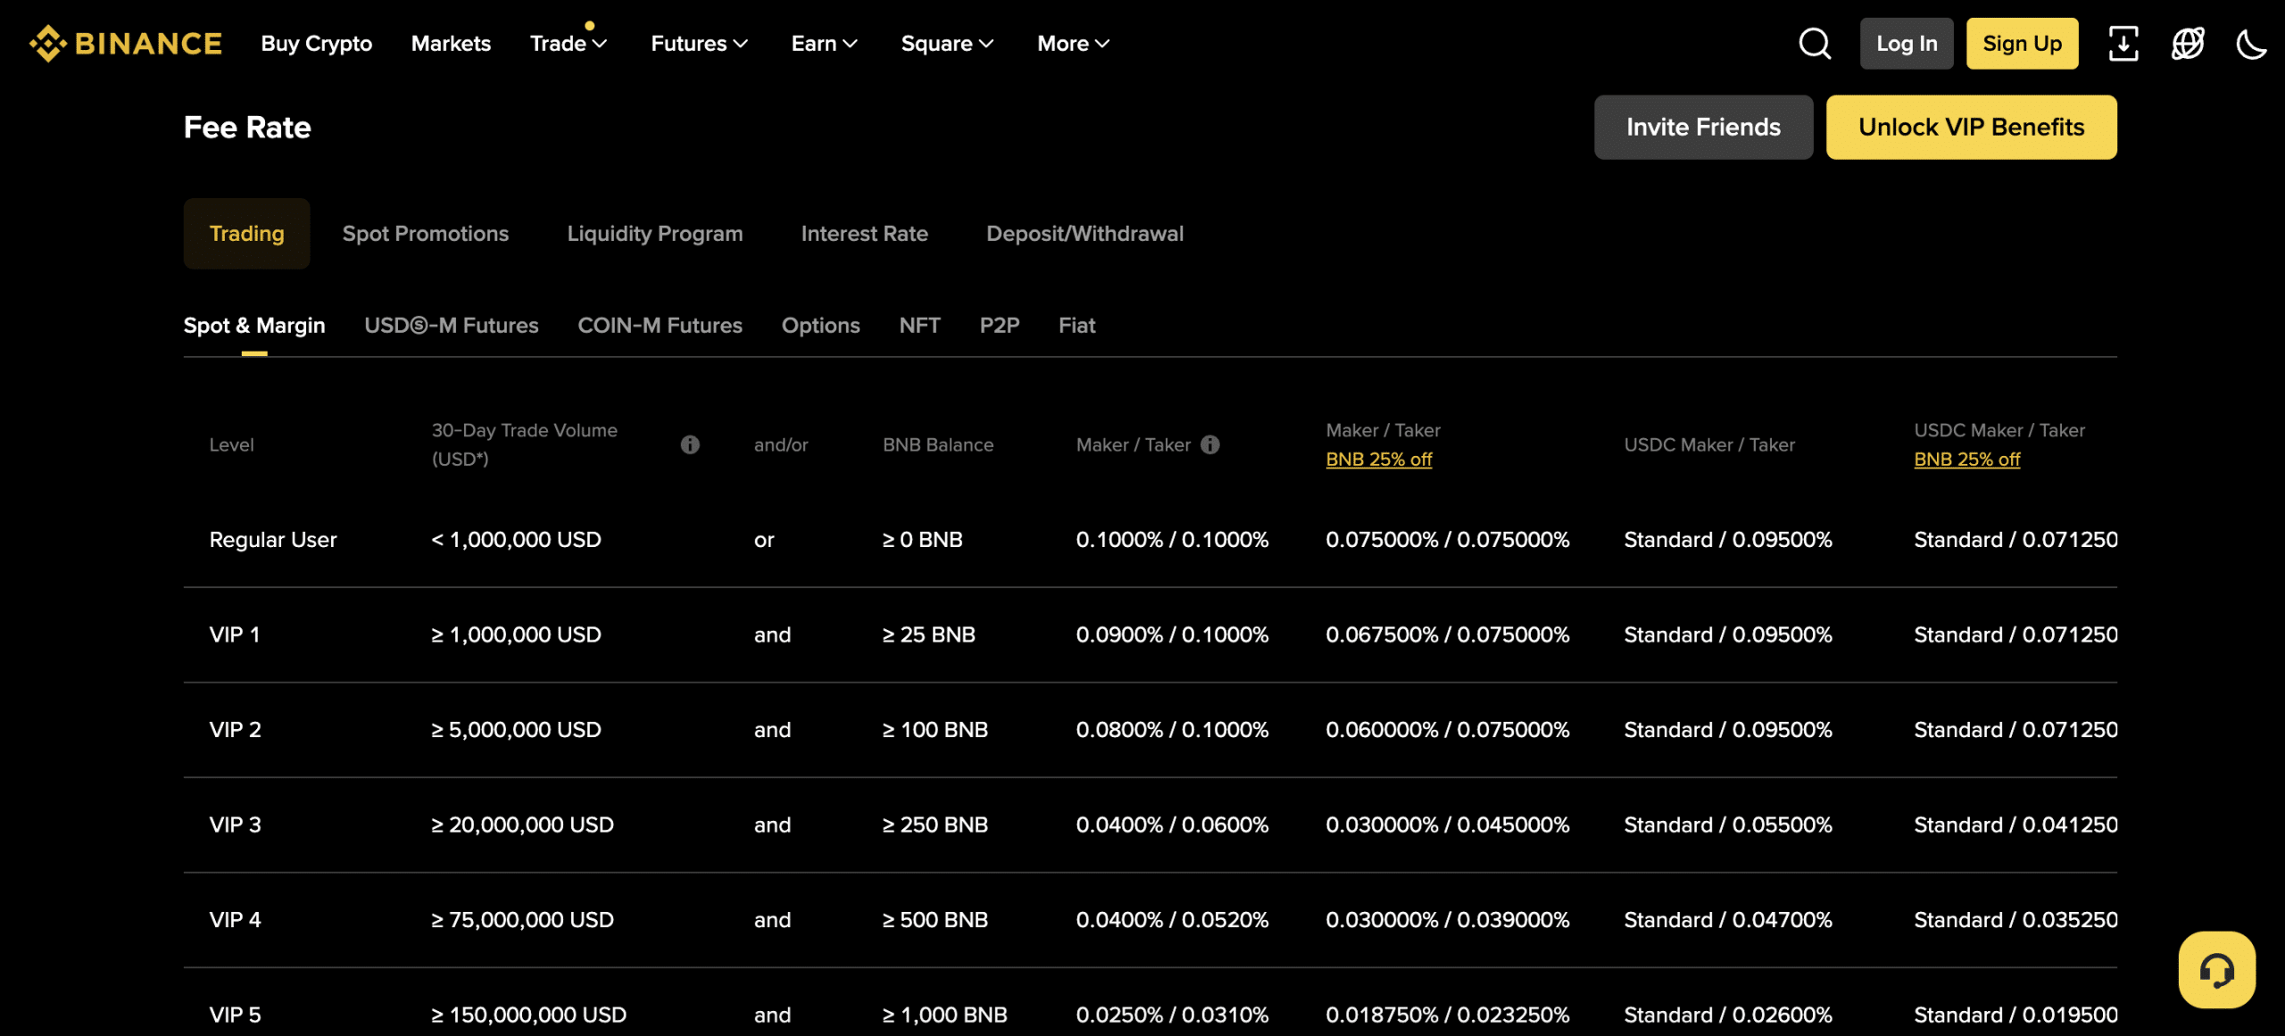Image resolution: width=2285 pixels, height=1036 pixels.
Task: Expand the Square dropdown menu
Action: pos(947,43)
